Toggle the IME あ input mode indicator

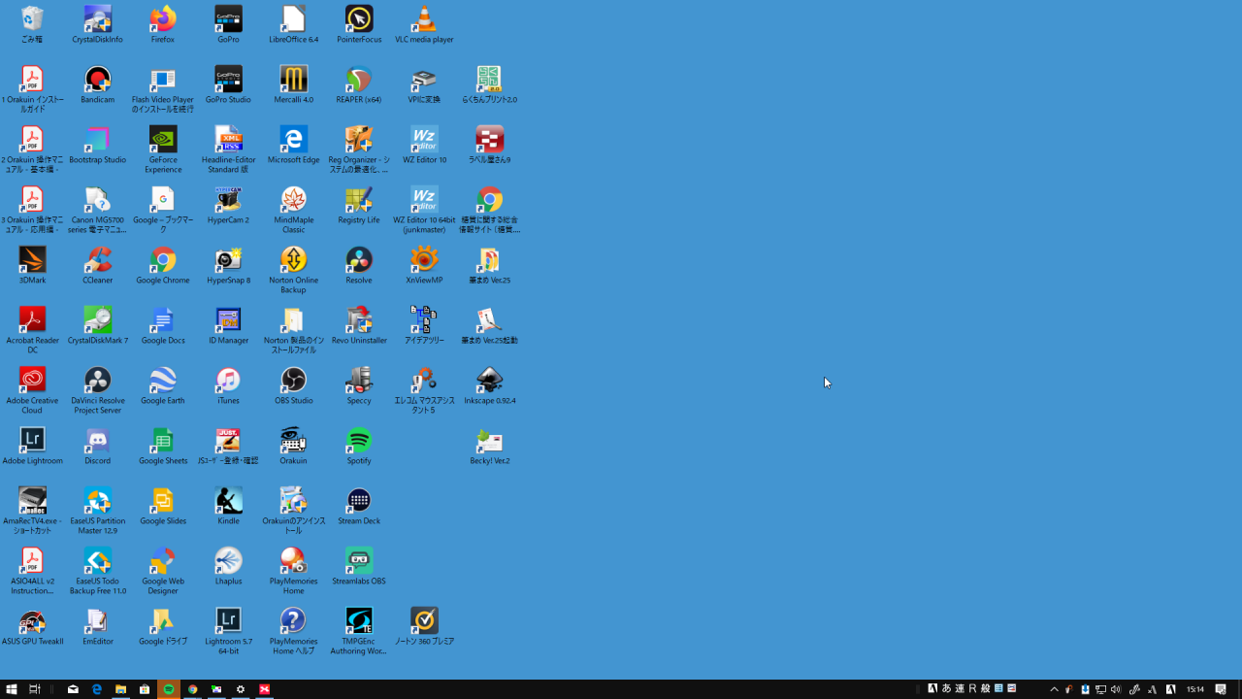point(946,689)
